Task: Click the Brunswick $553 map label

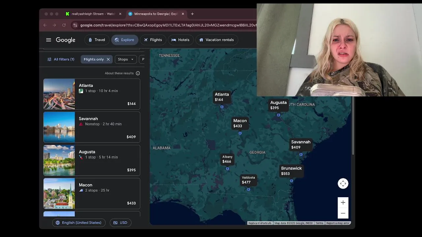Action: pos(291,171)
